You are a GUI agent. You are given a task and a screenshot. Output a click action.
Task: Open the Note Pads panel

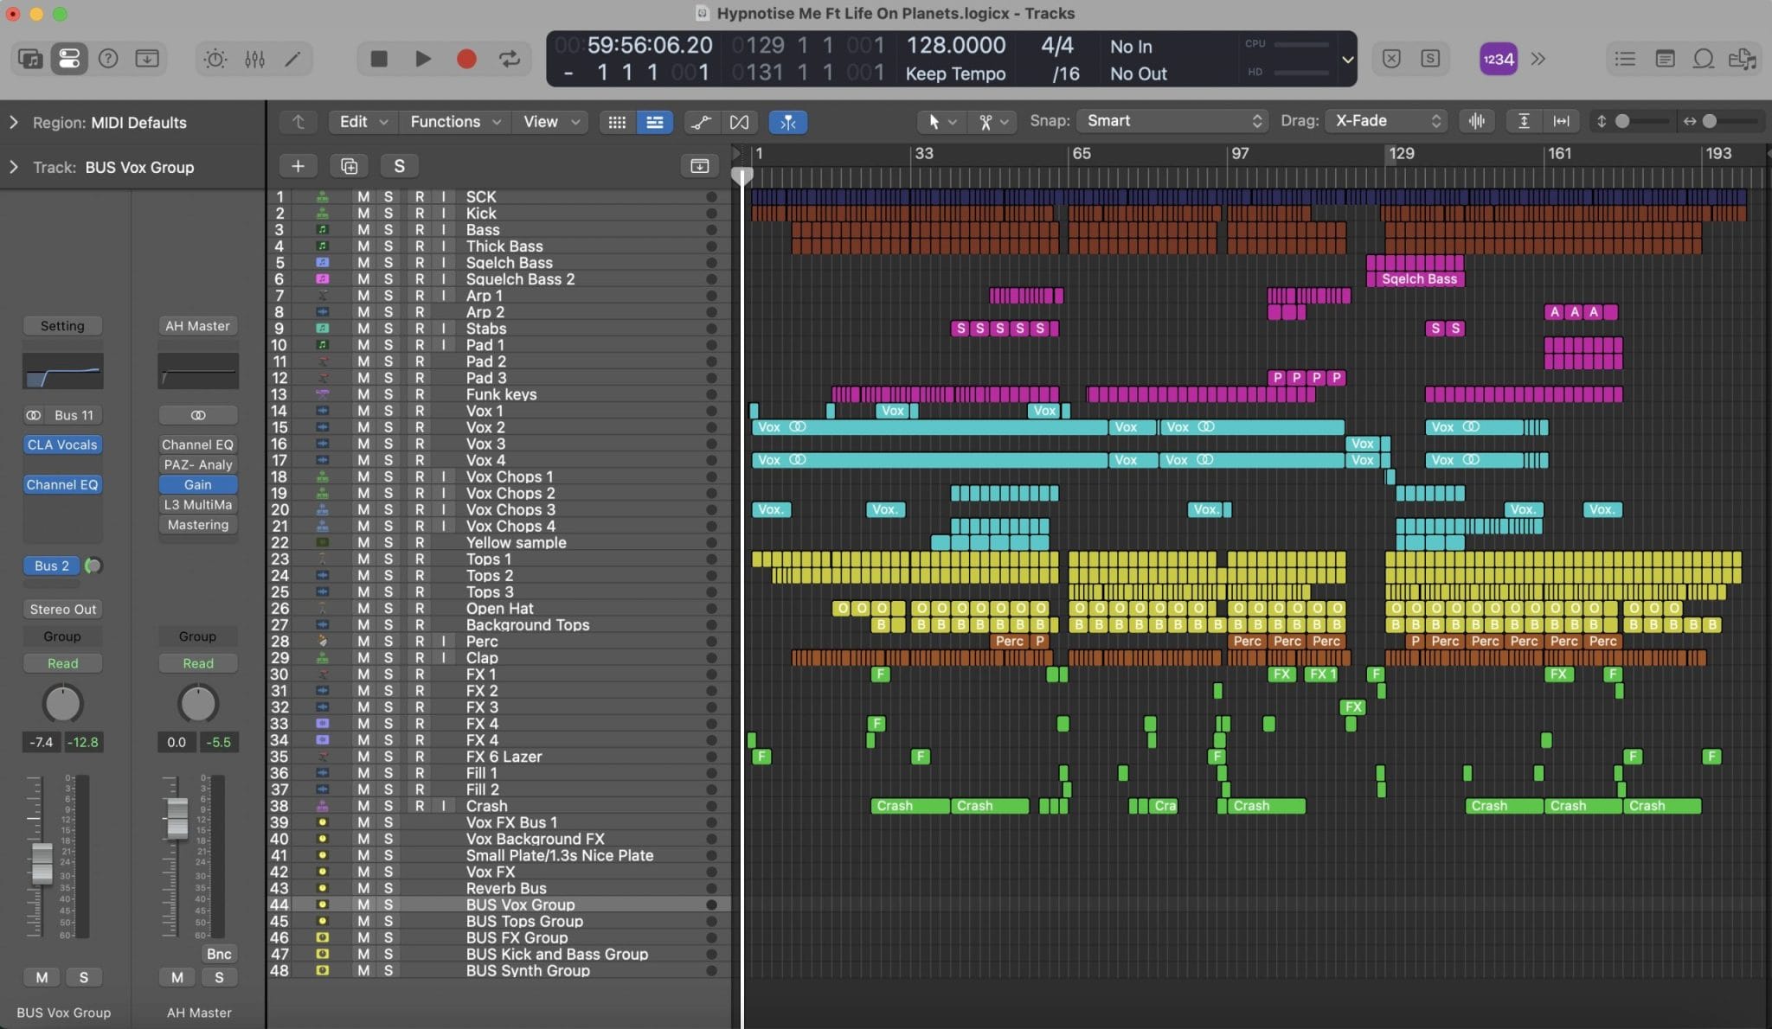(x=1665, y=58)
